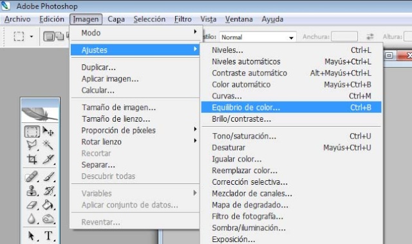
Task: Click the Adobe Photoshop title bar icon
Action: click(5, 6)
